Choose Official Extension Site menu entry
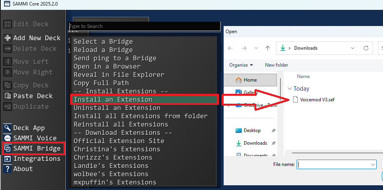This screenshot has height=190, width=383. pyautogui.click(x=119, y=141)
